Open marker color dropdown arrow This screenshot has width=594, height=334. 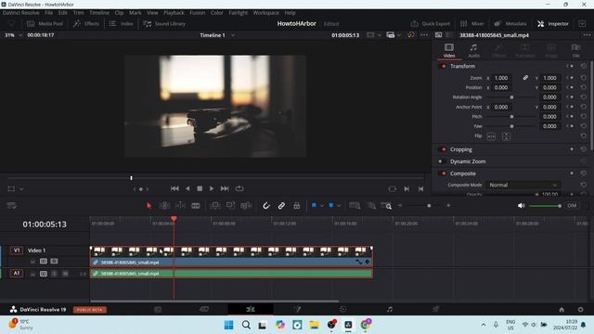pos(339,206)
